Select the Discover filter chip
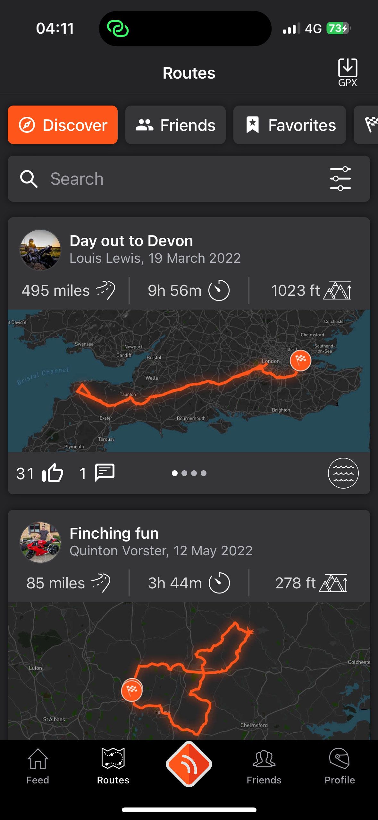The image size is (378, 820). (63, 125)
